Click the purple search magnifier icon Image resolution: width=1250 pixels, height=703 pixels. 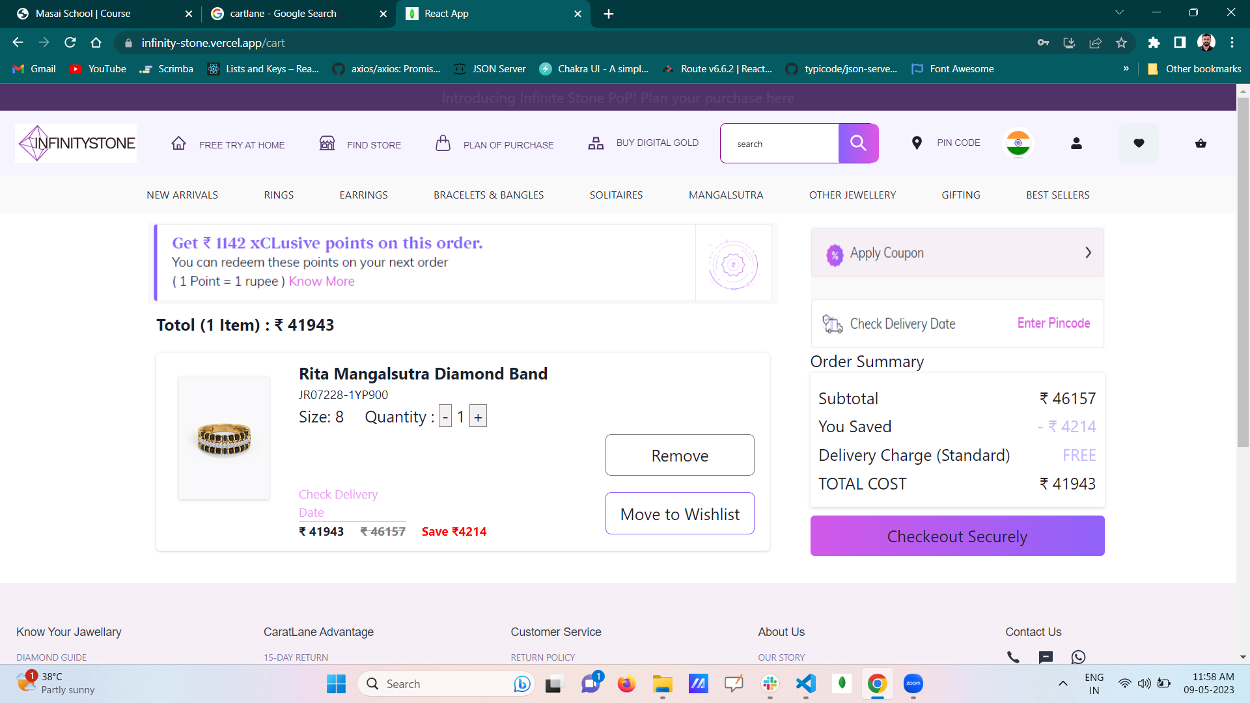(x=858, y=143)
